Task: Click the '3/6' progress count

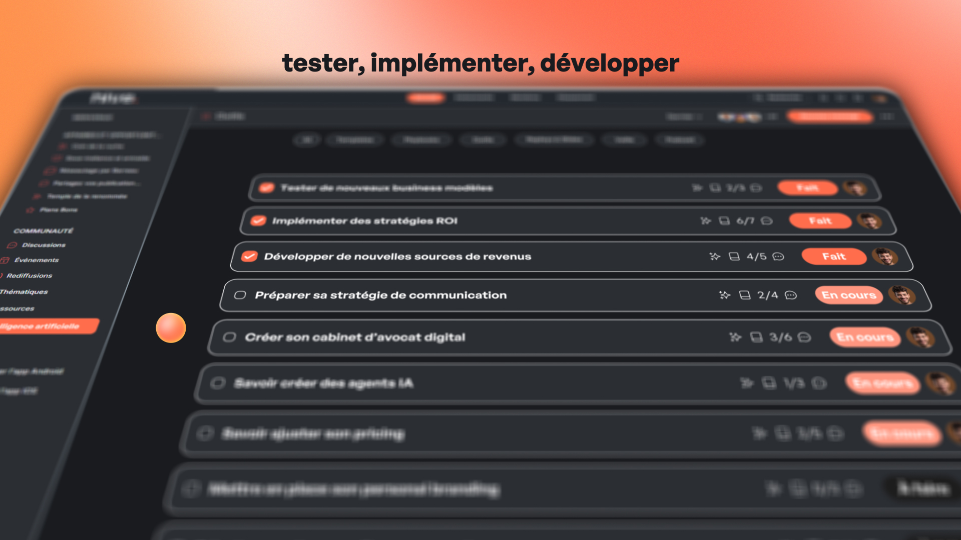Action: pos(780,337)
